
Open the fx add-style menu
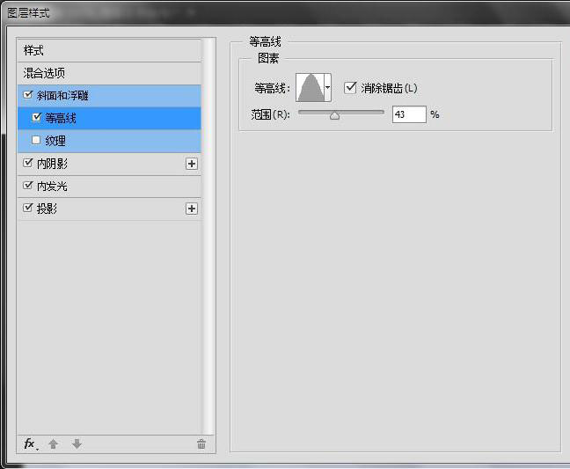tap(31, 443)
